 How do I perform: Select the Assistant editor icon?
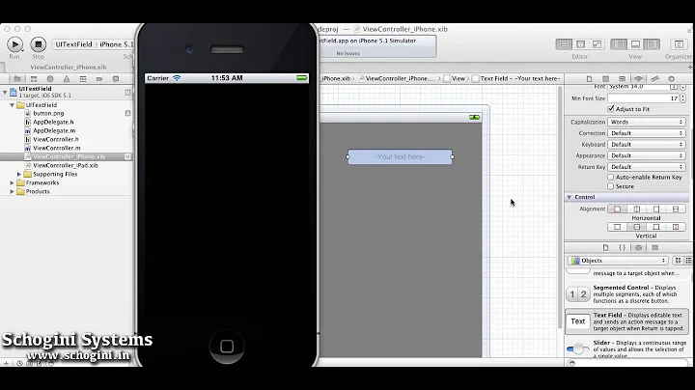(581, 44)
